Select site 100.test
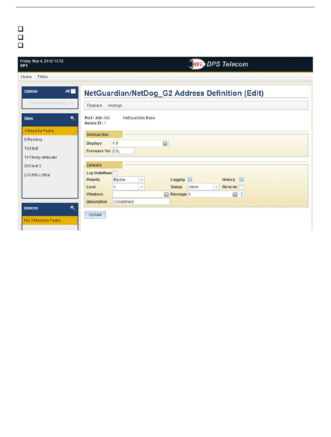 tap(50, 148)
